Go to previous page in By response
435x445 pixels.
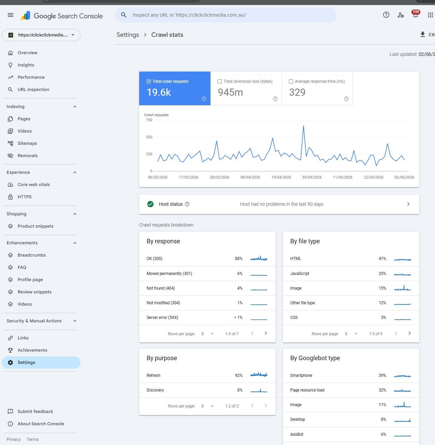(x=252, y=333)
